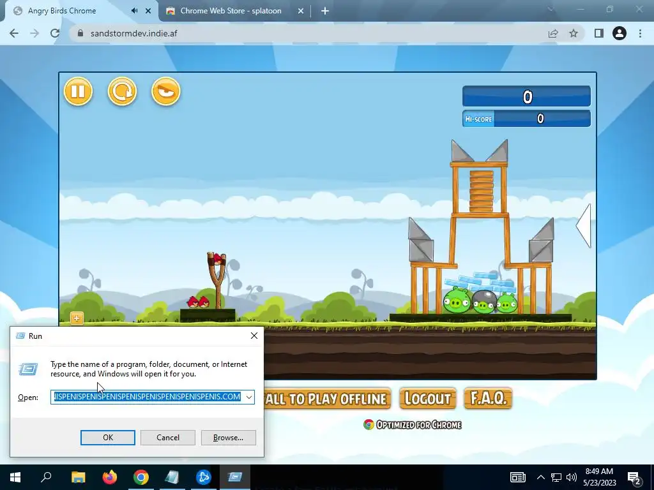
Task: Click the Run app icon in the taskbar
Action: point(235,477)
